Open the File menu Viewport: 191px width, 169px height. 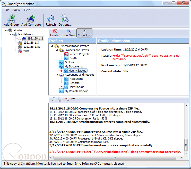(7, 10)
